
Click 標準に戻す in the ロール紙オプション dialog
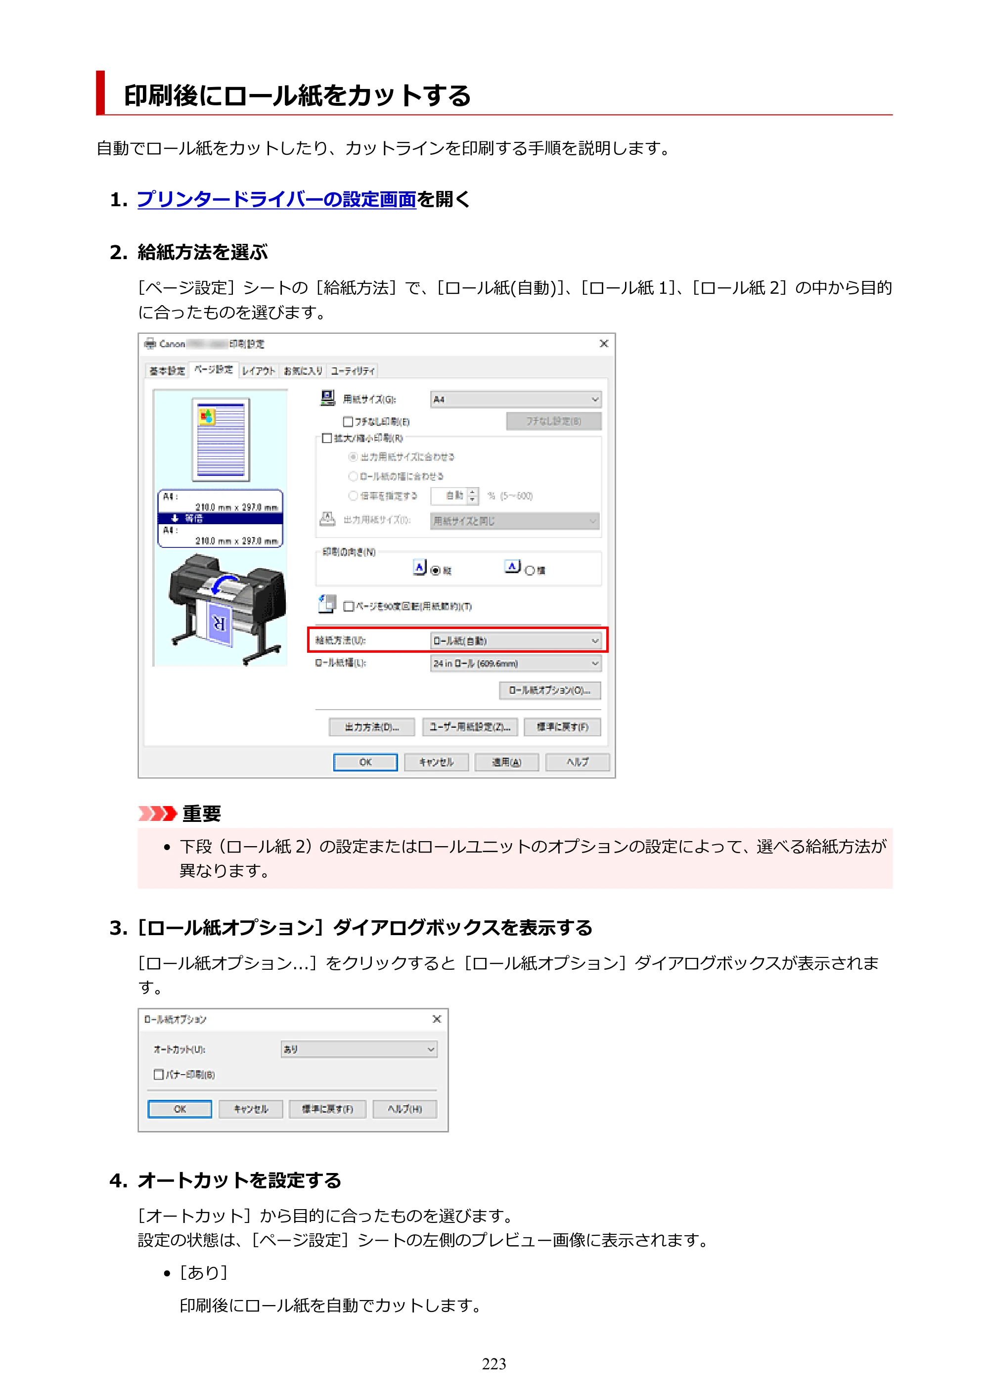click(x=328, y=1109)
